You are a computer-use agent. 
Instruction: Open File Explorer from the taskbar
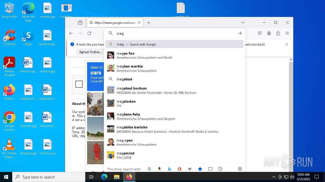(x=117, y=177)
